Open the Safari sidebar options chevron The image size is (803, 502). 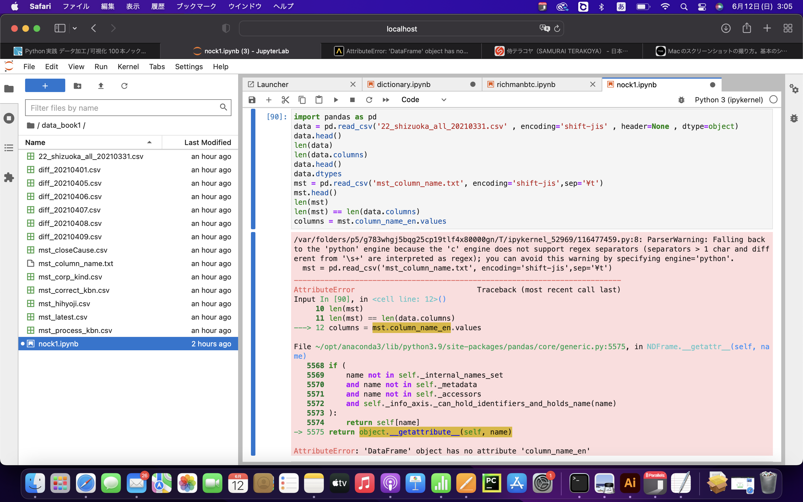click(x=75, y=28)
